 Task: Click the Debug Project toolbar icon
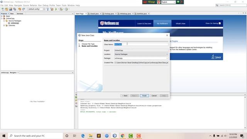pyautogui.click(x=61, y=9)
